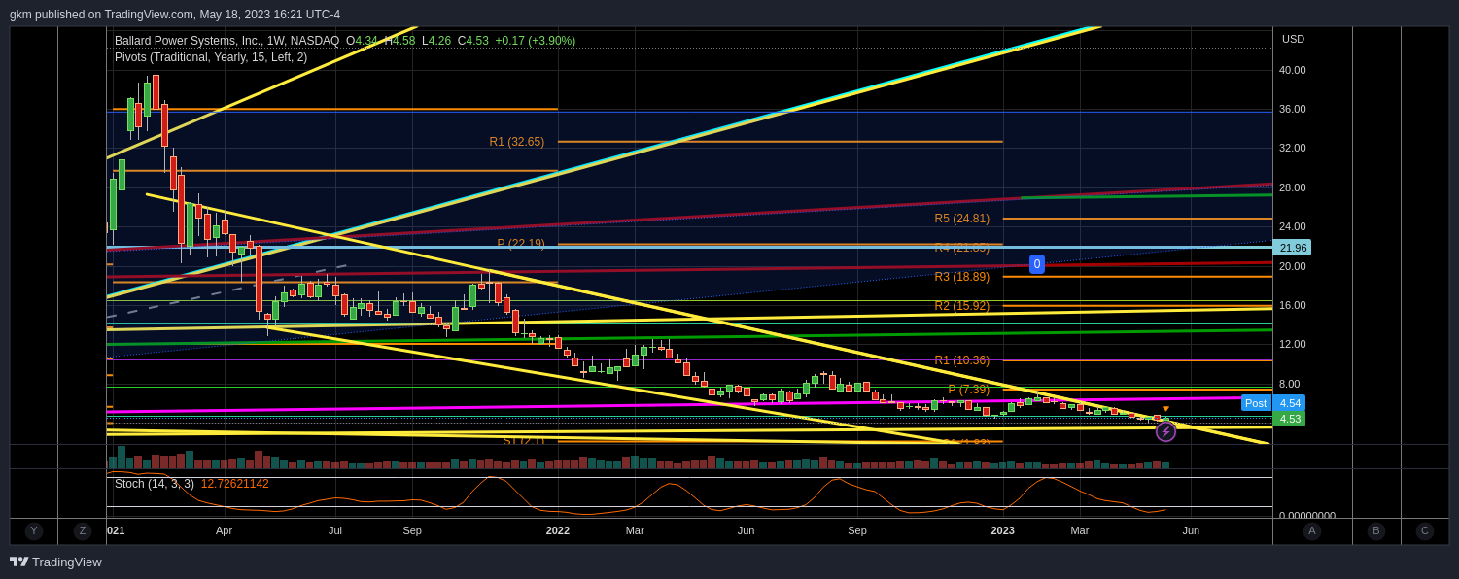Click the R5 (24.81) pivot label
The height and width of the screenshot is (579, 1459).
coord(962,219)
